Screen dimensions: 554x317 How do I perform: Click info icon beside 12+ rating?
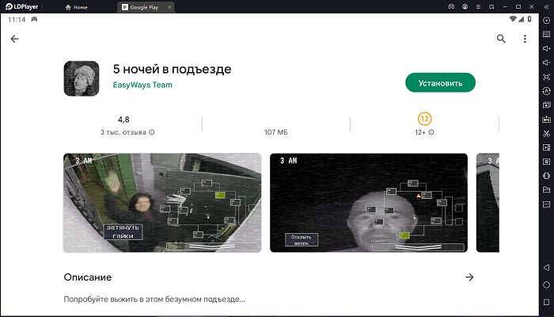point(431,132)
